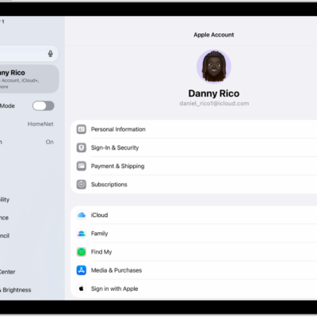Open Sign in with Apple label
The image size is (317, 317).
(114, 288)
